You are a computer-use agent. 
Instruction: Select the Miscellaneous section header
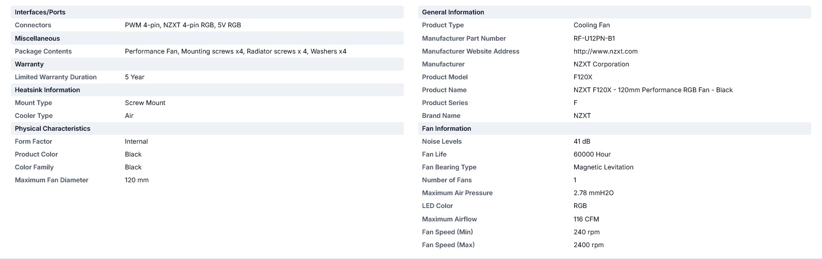[207, 38]
